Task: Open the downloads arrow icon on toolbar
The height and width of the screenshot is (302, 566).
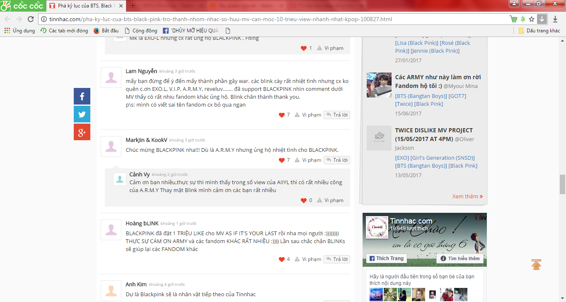Action: point(555,19)
